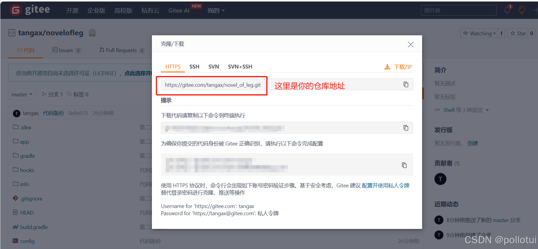The image size is (538, 249).
Task: Select the SSH tab
Action: click(194, 66)
